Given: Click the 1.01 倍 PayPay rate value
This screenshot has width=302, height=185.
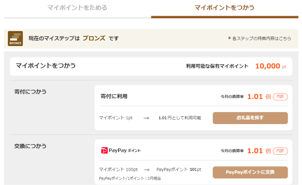Looking at the screenshot, I should tap(259, 151).
